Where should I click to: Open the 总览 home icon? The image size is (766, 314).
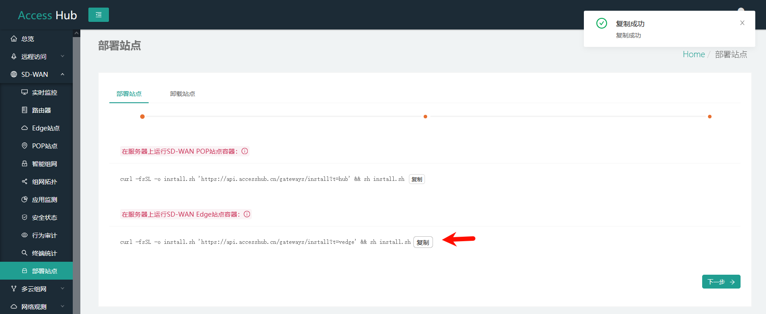(14, 38)
